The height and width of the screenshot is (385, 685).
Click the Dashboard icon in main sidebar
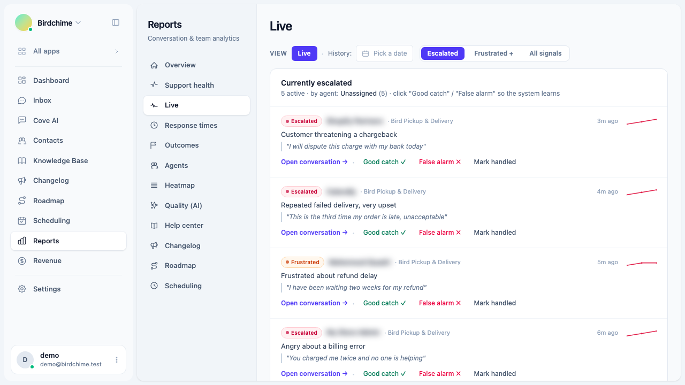point(22,80)
